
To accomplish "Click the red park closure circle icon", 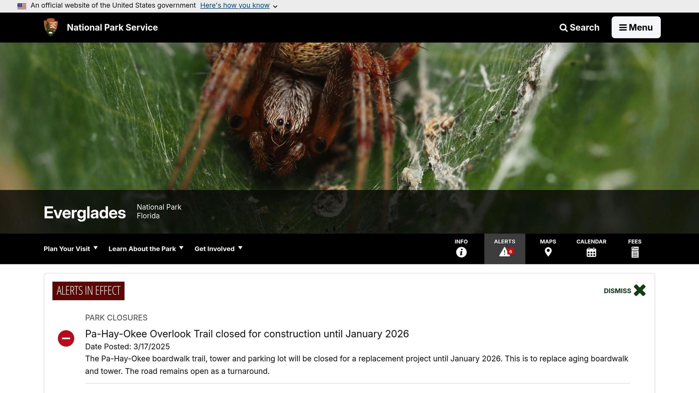I will (66, 338).
